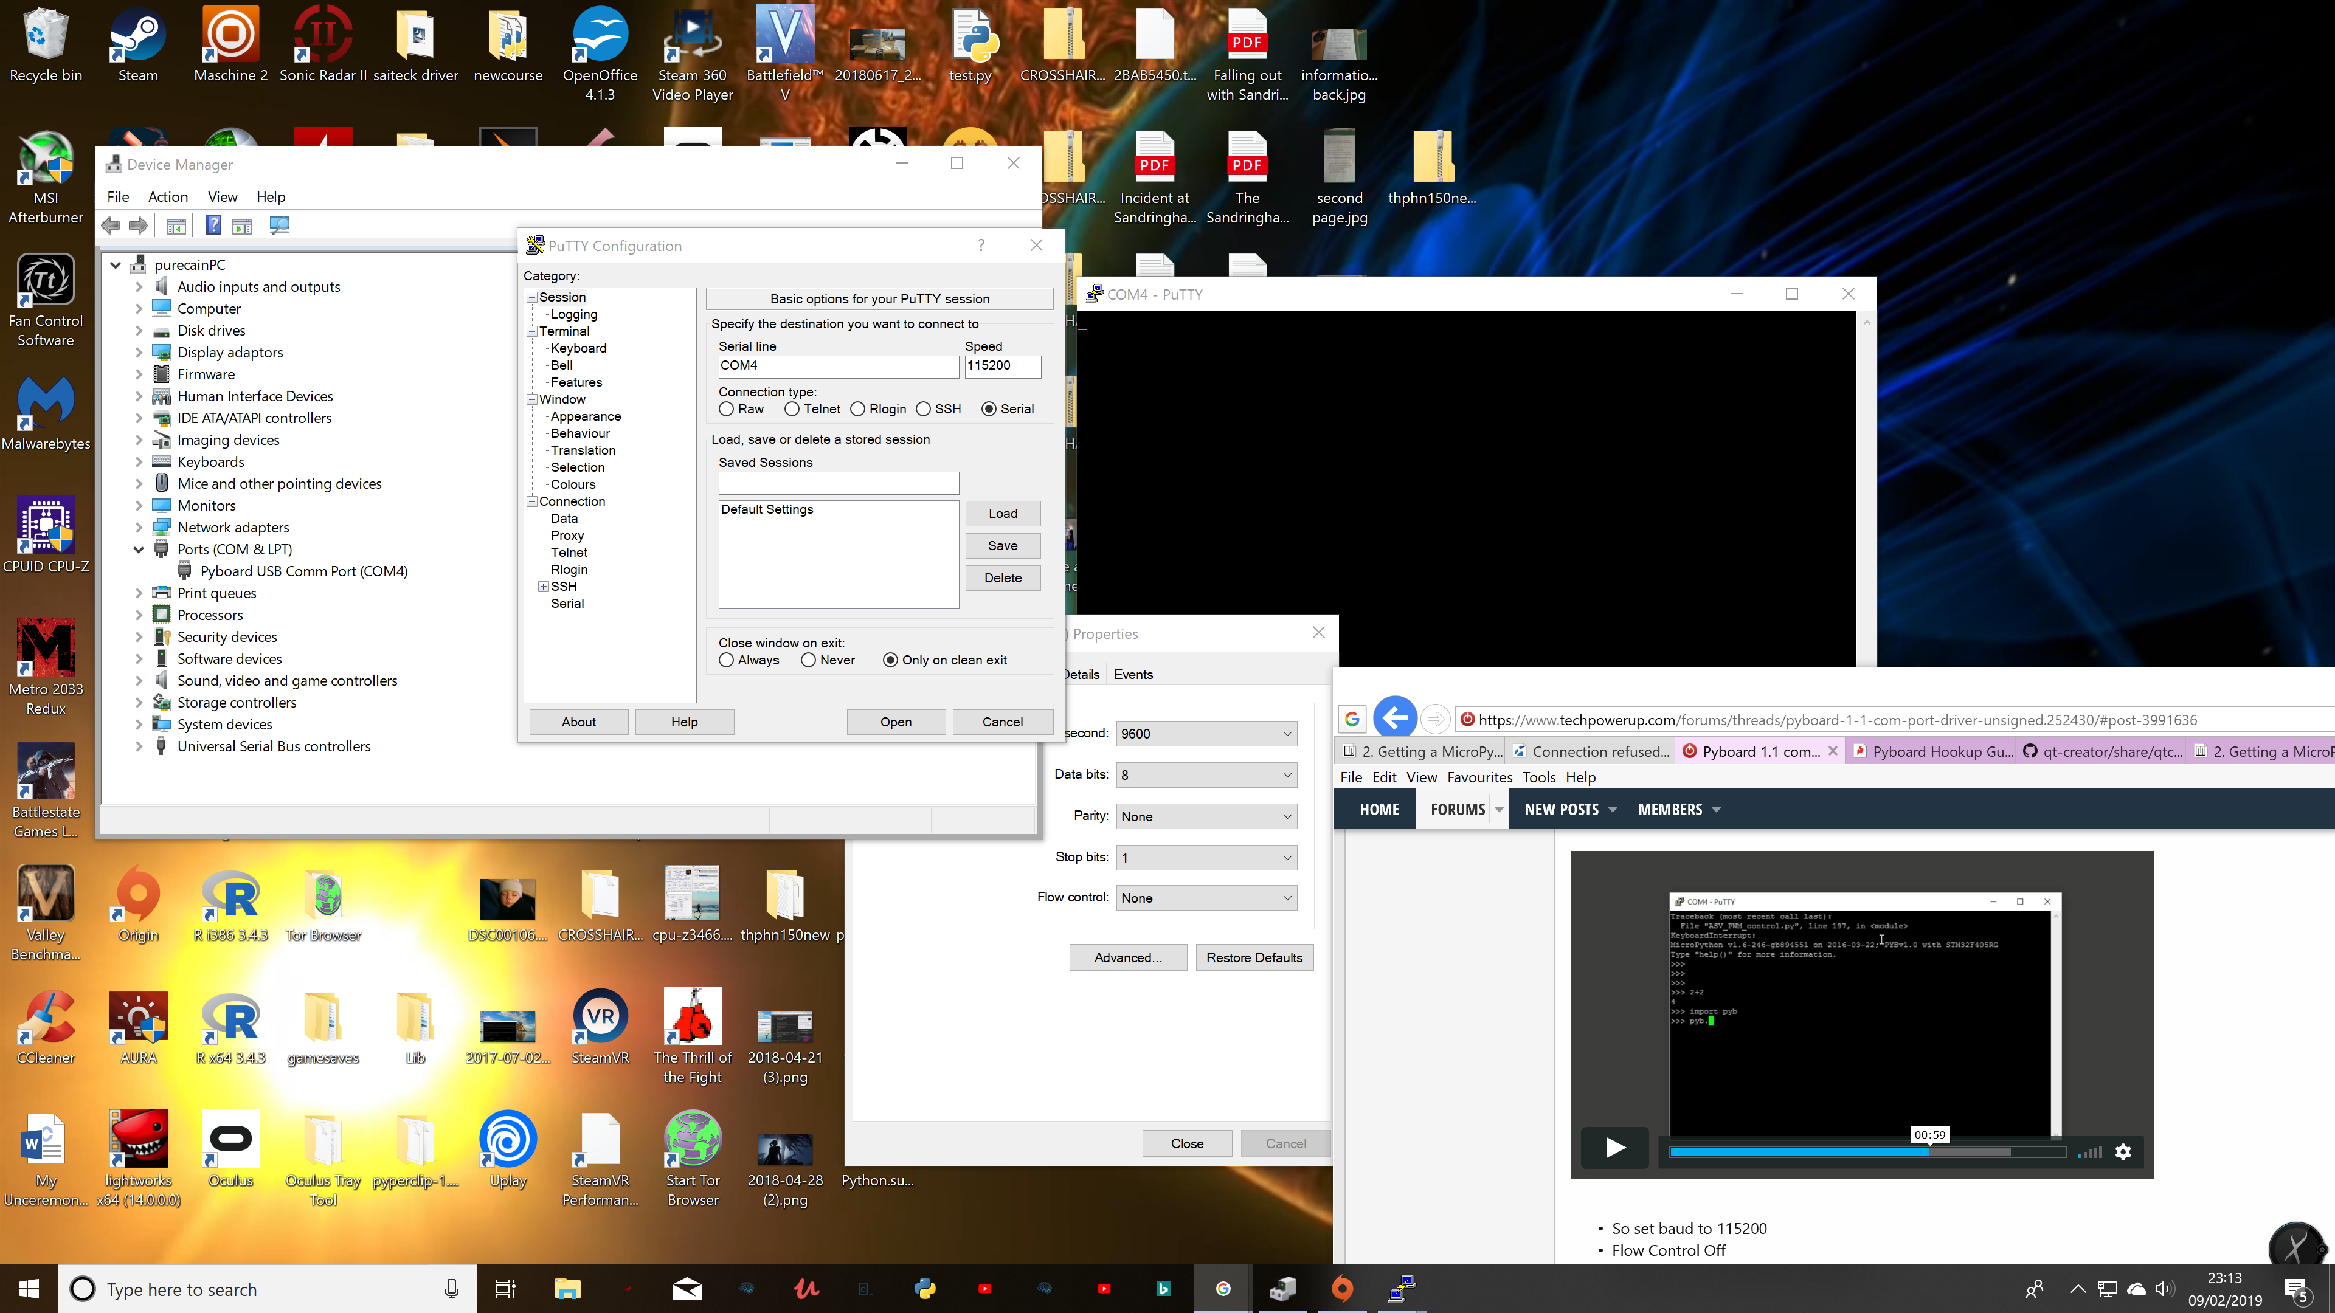Click video settings gear icon
Viewport: 2335px width, 1313px height.
[2123, 1152]
